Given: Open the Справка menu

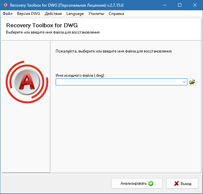Looking at the screenshot, I should coord(116,14).
